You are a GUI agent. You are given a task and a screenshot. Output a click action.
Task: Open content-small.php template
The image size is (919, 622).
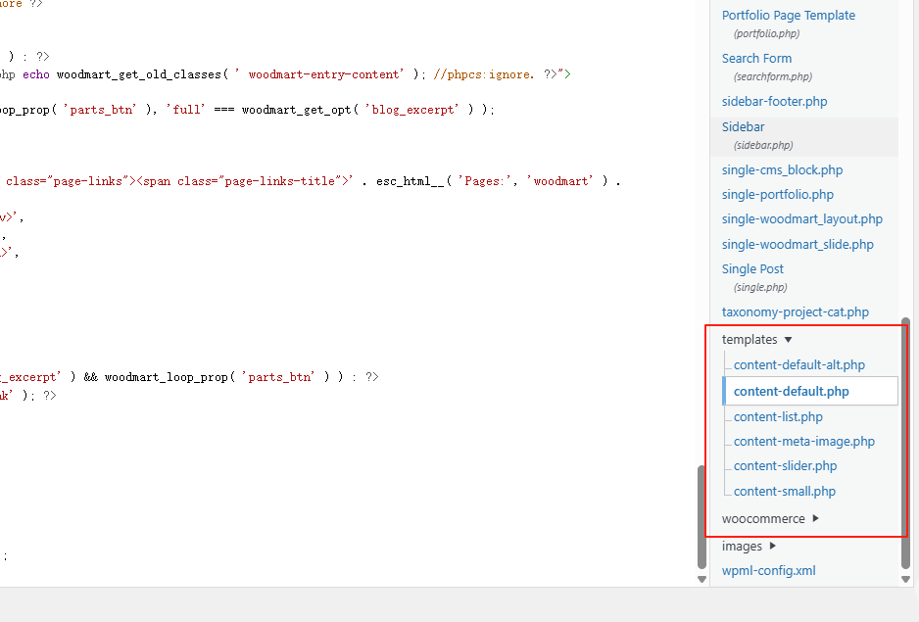point(784,492)
